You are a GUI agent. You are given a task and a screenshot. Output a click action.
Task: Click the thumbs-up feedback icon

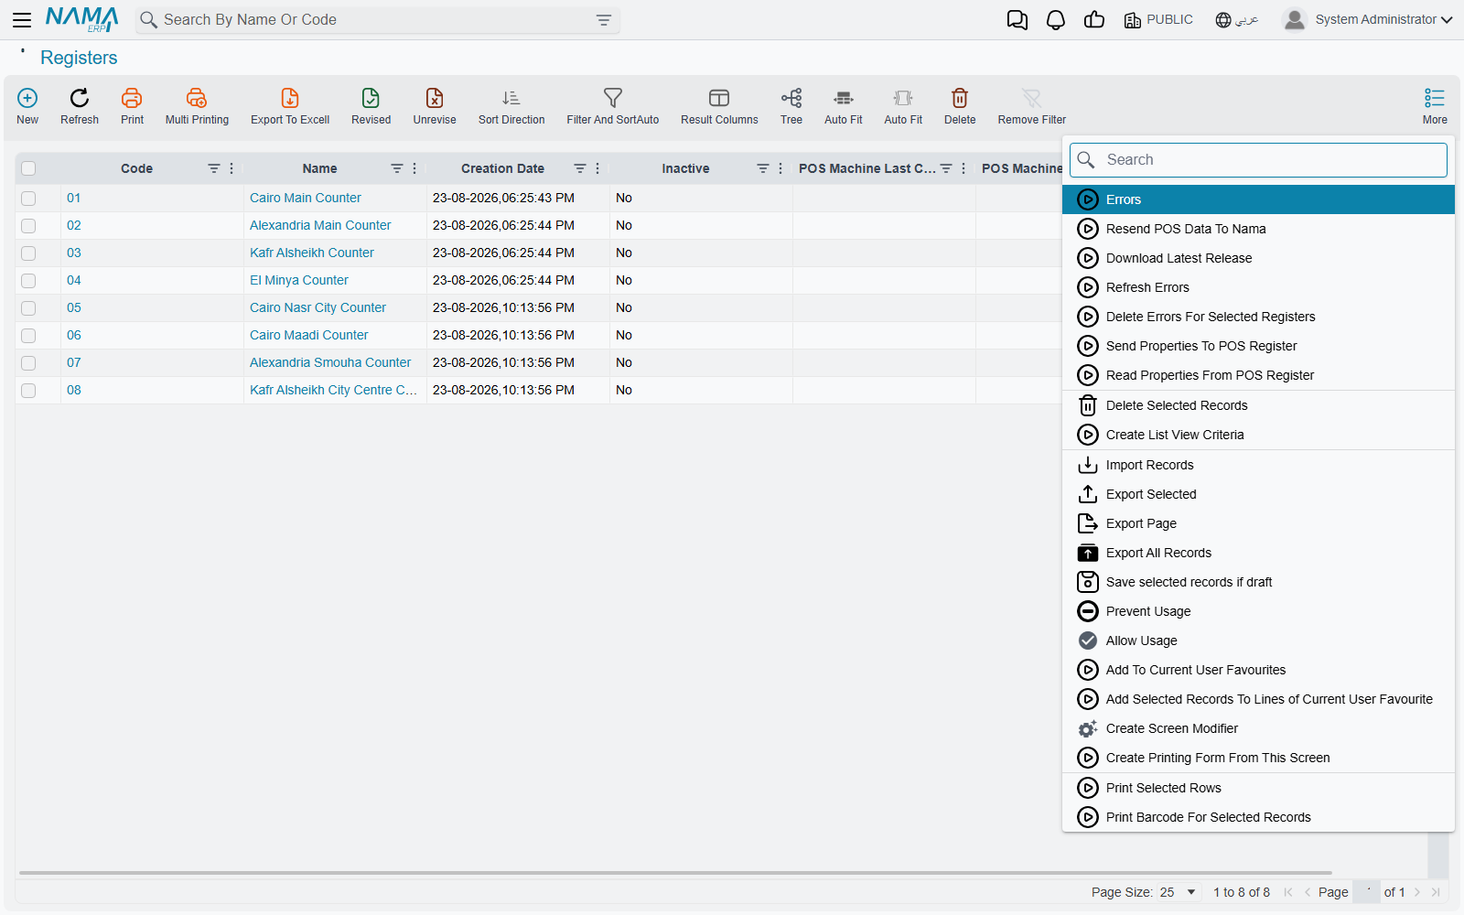coord(1094,20)
